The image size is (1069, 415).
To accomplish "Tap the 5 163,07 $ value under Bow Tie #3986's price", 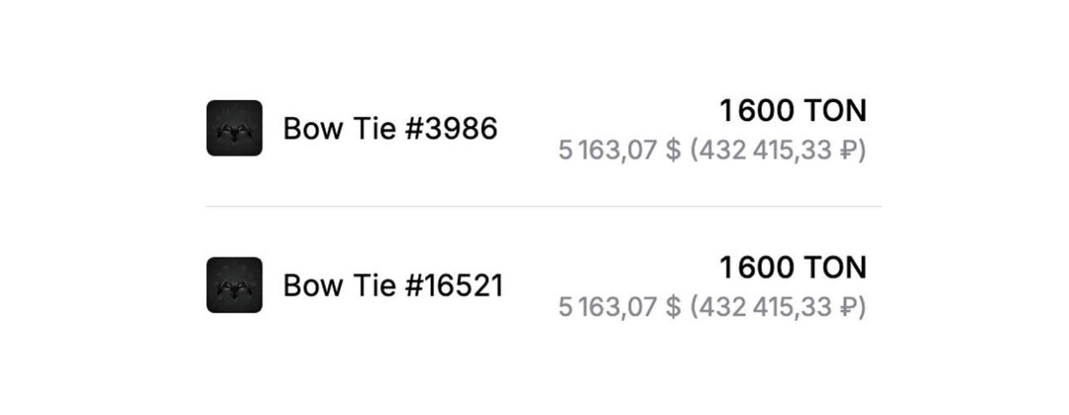I will pyautogui.click(x=620, y=151).
